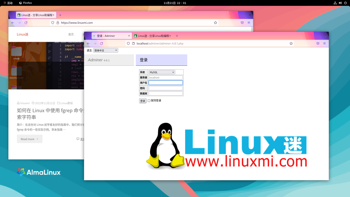Open the hamburger menu in the Adminer window
This screenshot has width=350, height=197.
(x=324, y=43)
